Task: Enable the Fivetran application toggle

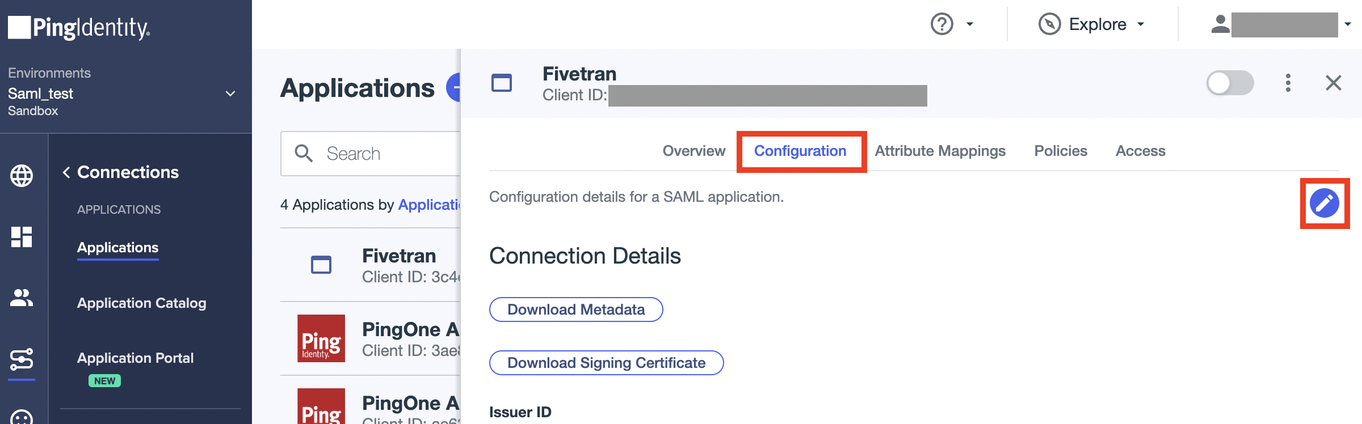Action: (x=1230, y=83)
